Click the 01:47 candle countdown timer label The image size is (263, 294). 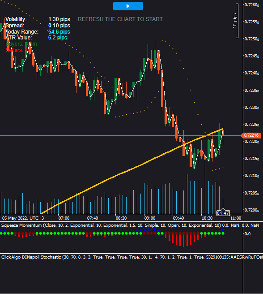click(223, 213)
